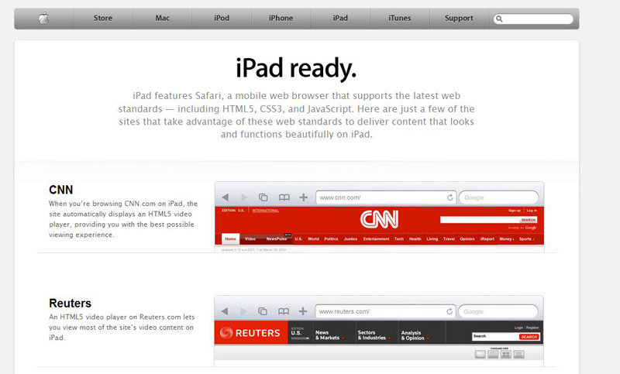Open bookmarks icon in CNN browser toolbar
This screenshot has width=620, height=374.
[x=284, y=197]
